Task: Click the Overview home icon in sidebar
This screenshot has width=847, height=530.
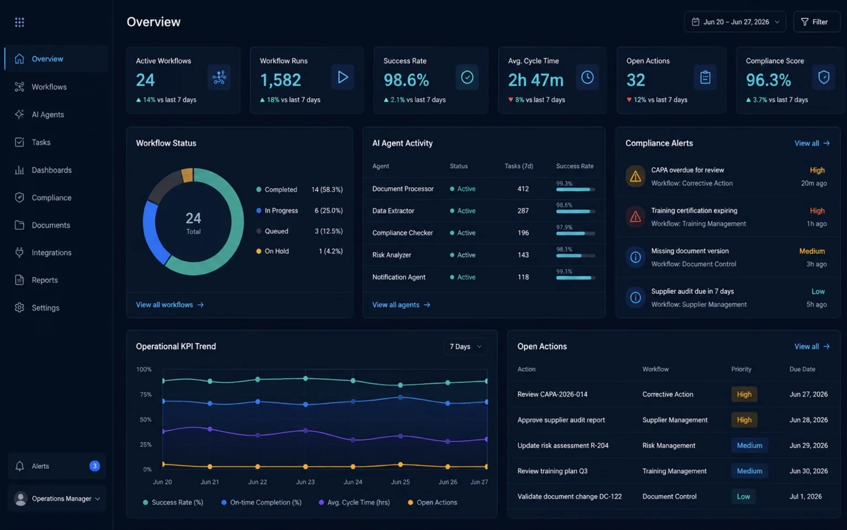Action: 19,59
